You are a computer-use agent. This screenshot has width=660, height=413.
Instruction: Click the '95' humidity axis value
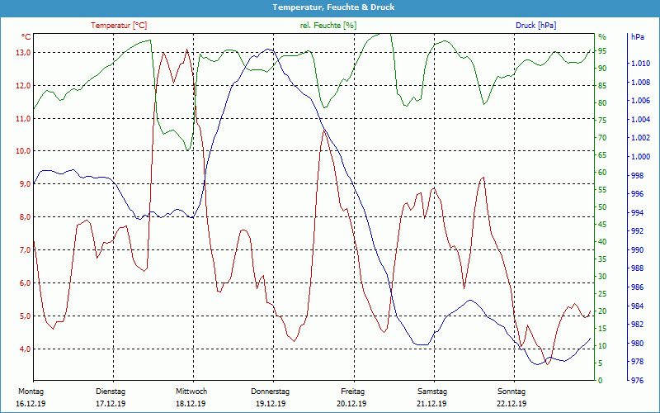[602, 51]
